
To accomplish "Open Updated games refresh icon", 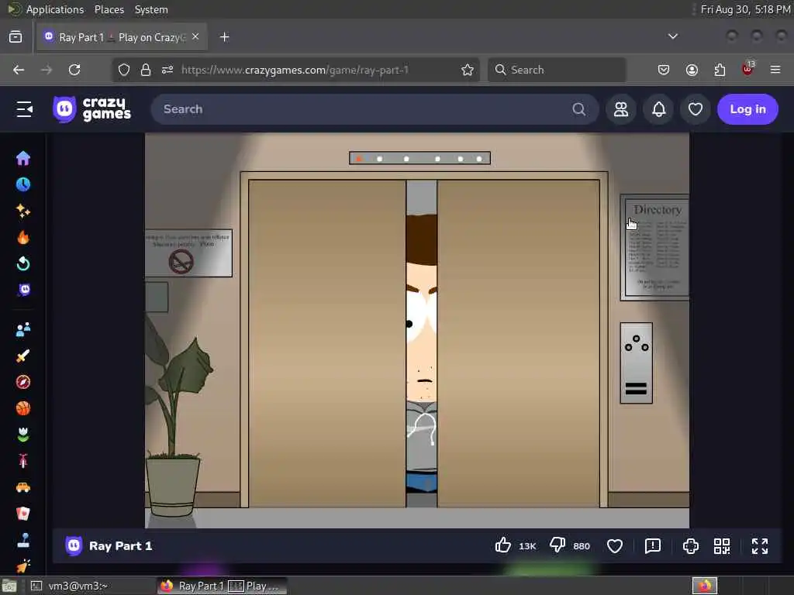I will point(22,263).
